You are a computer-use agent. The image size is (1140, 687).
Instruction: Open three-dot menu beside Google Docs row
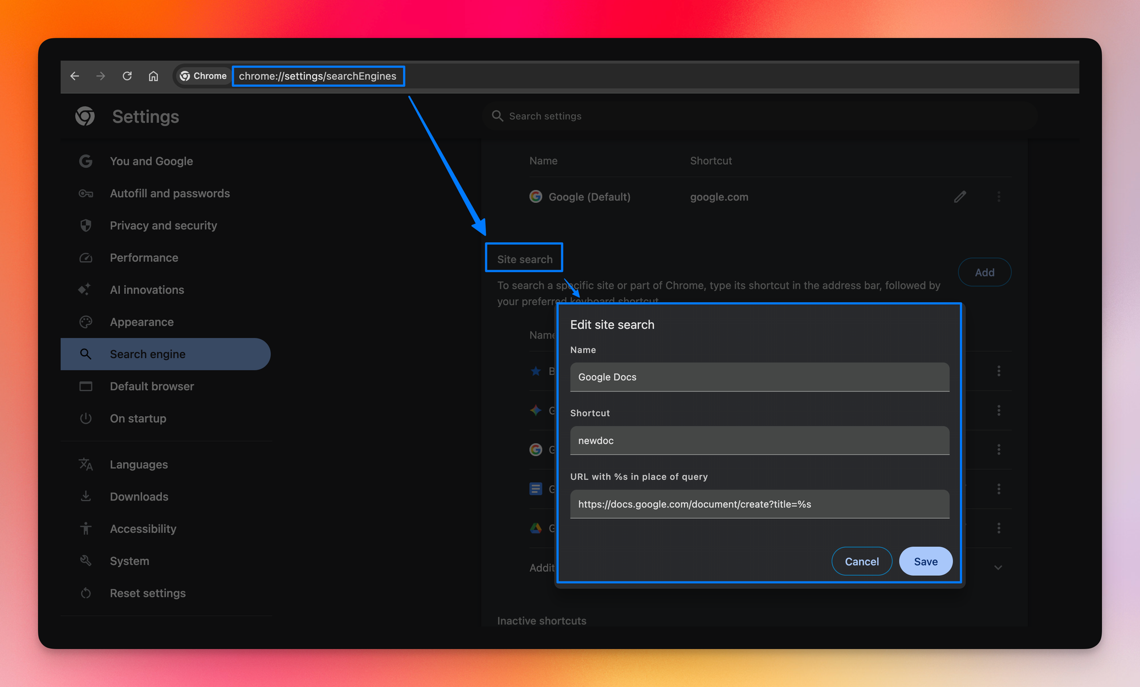[x=999, y=489]
